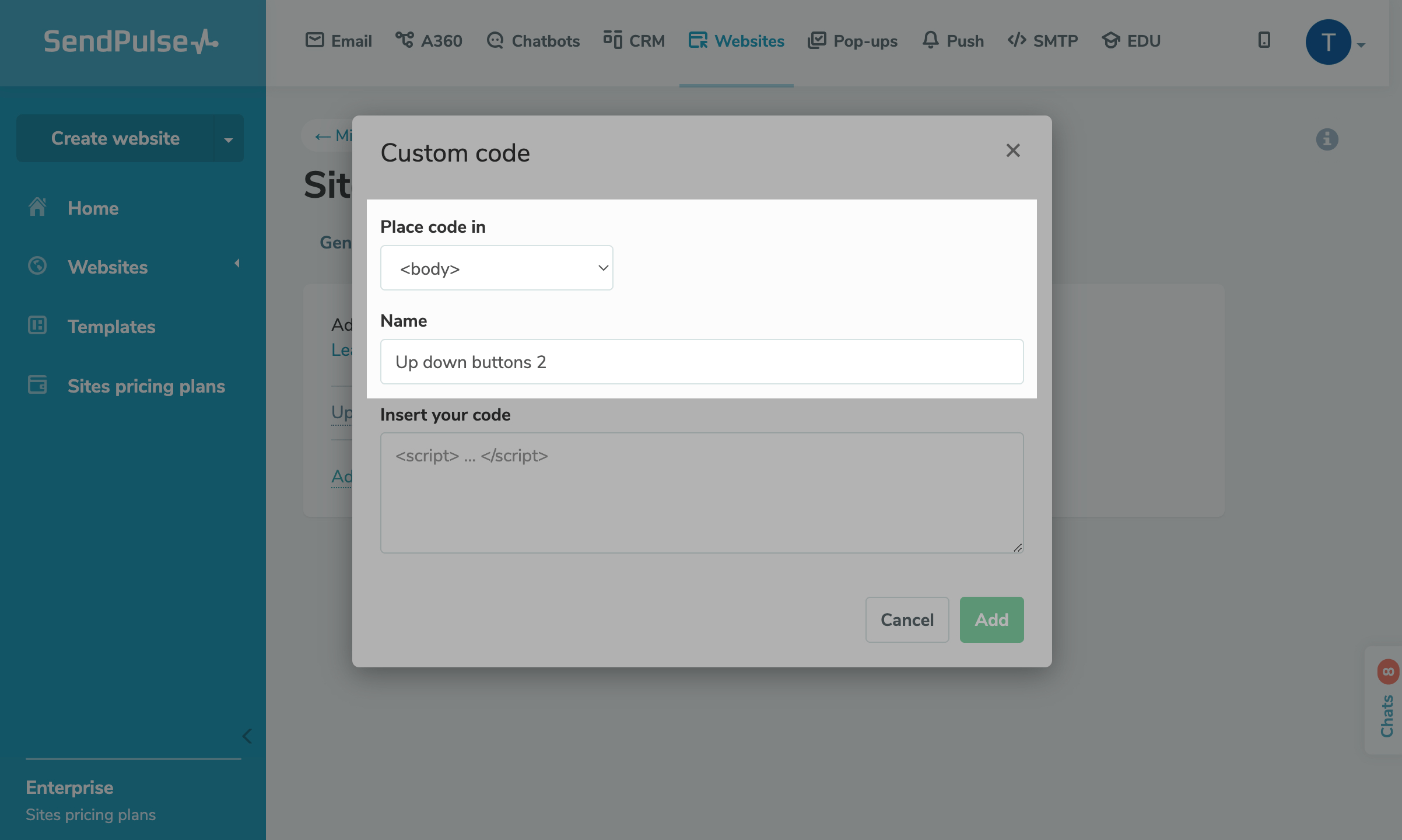Open the Sites pricing plans link under Enterprise
The width and height of the screenshot is (1402, 840).
tap(90, 814)
